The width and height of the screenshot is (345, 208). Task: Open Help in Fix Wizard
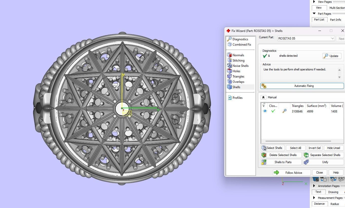tap(336, 173)
